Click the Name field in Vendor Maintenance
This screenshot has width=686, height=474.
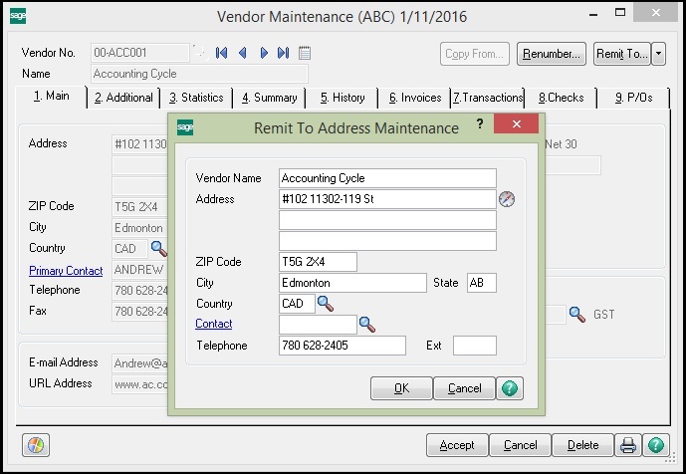199,74
